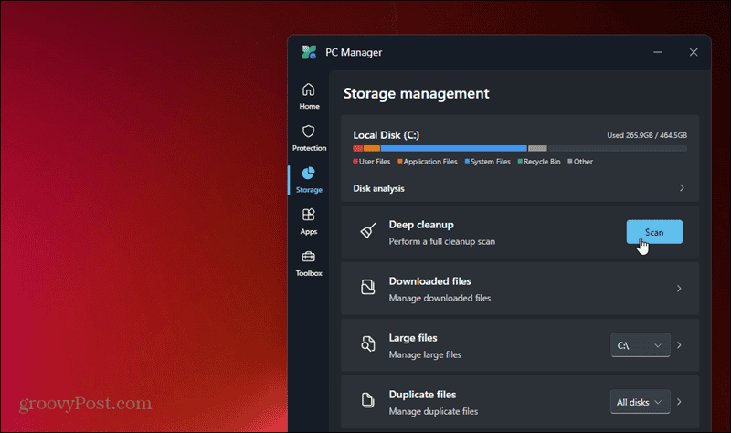The width and height of the screenshot is (731, 433).
Task: Open Downloaded files with its chevron
Action: point(679,289)
